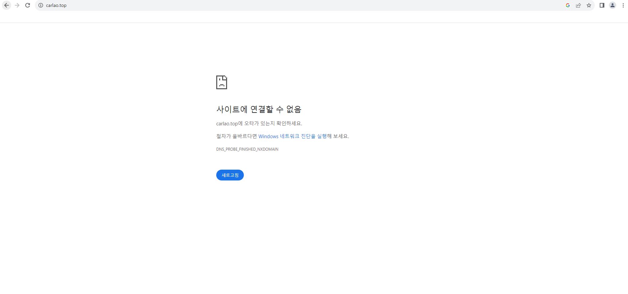Open the Google icon in the address bar
This screenshot has height=294, width=628.
tap(568, 5)
